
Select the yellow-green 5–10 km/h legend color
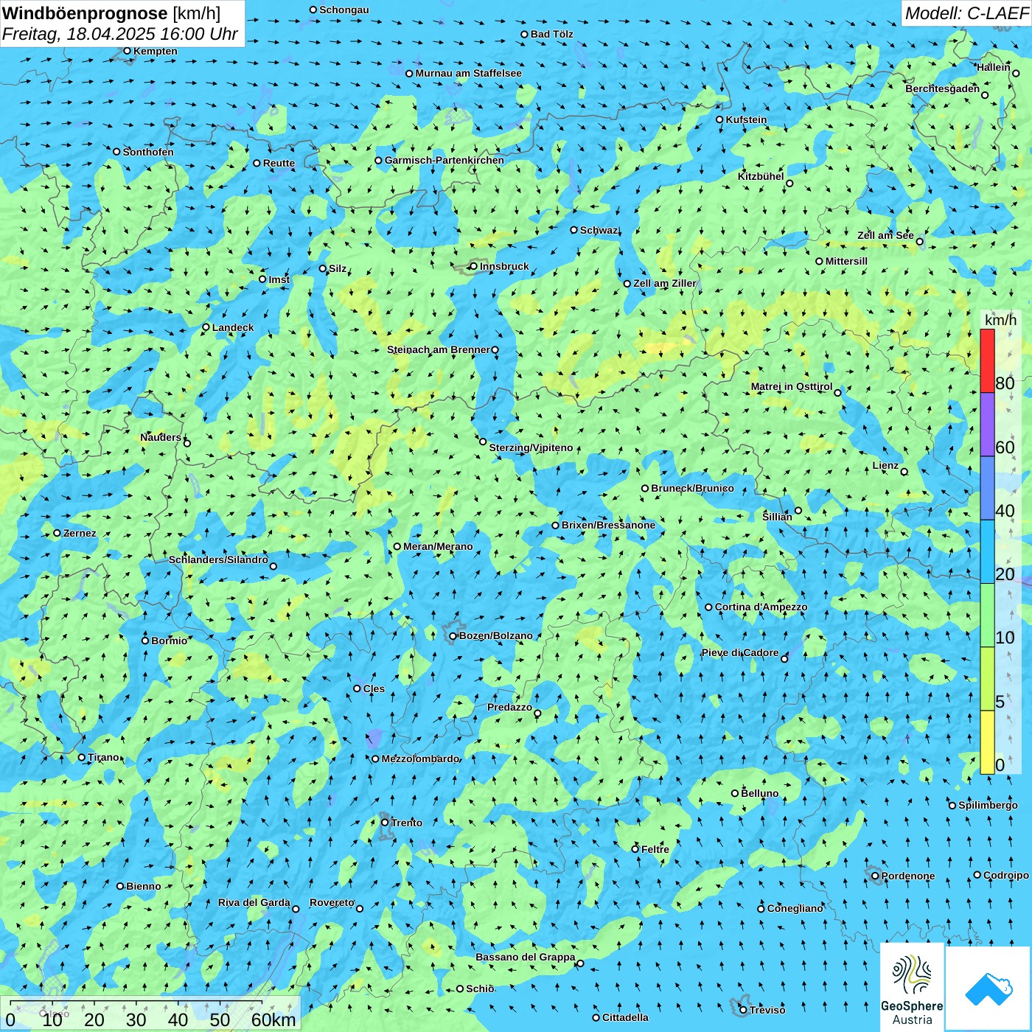click(987, 679)
